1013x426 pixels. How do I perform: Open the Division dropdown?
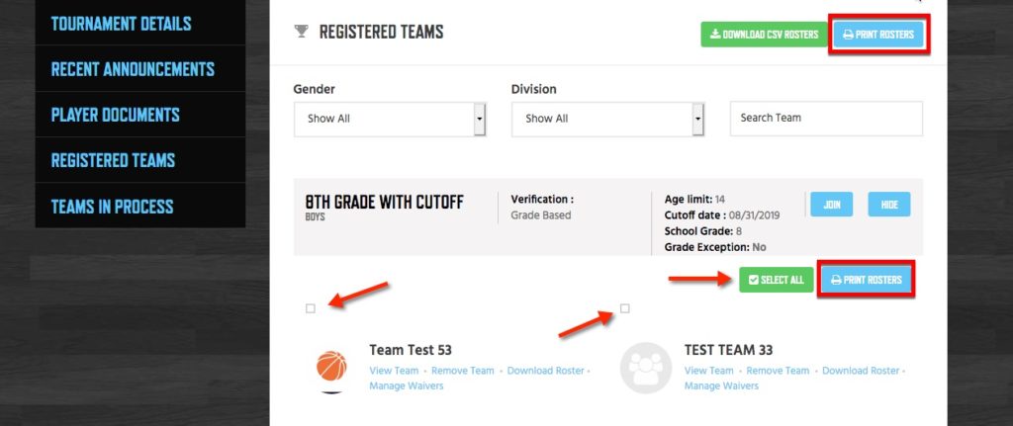[607, 119]
